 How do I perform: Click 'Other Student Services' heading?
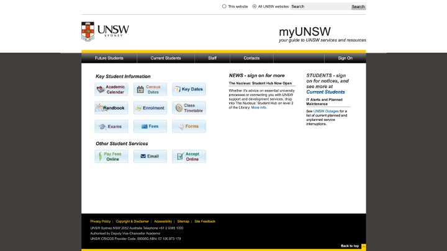(122, 144)
